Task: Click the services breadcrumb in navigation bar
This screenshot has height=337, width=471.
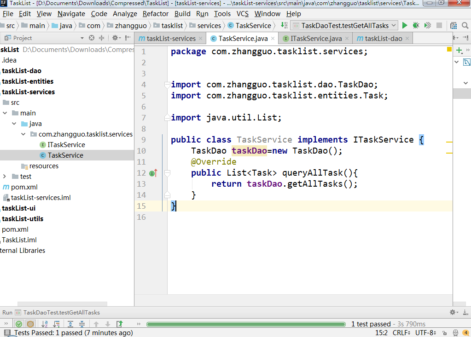Action: click(205, 25)
